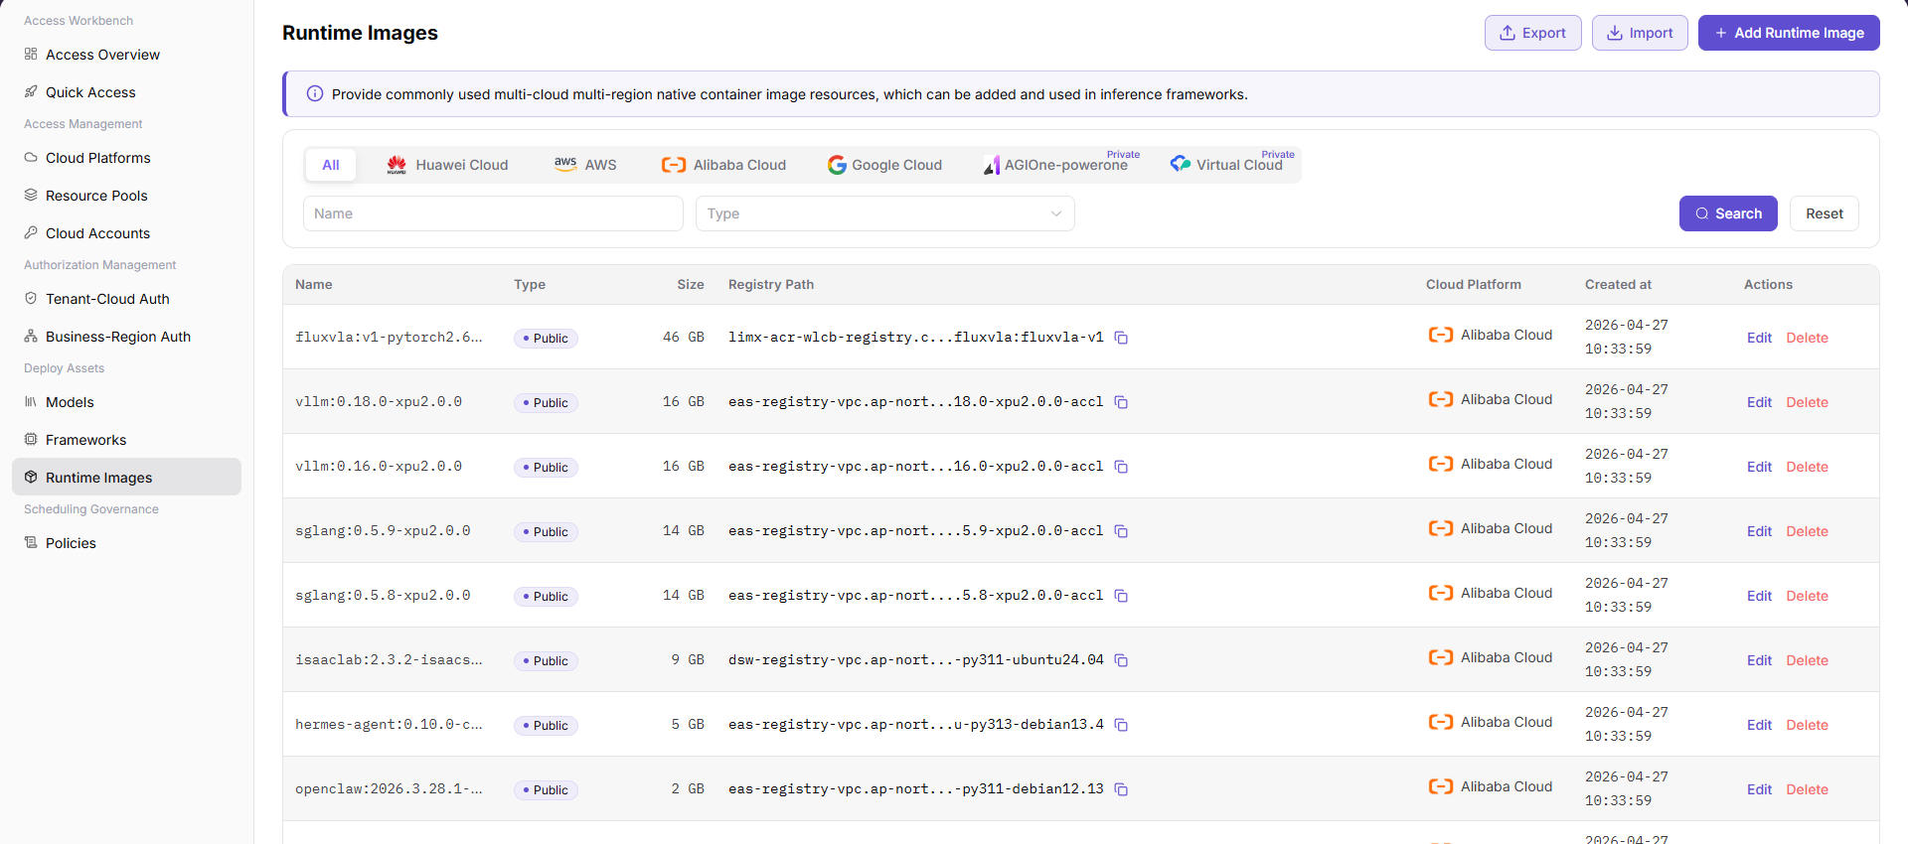Click the Access Overview sidebar icon

[31, 54]
